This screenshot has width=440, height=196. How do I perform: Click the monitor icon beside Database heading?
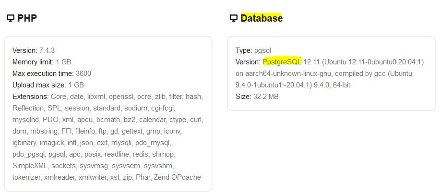point(234,18)
